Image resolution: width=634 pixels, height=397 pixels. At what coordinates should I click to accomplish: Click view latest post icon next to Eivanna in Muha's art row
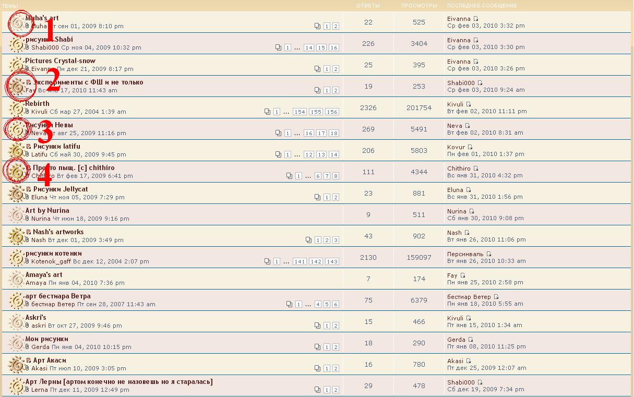[475, 19]
